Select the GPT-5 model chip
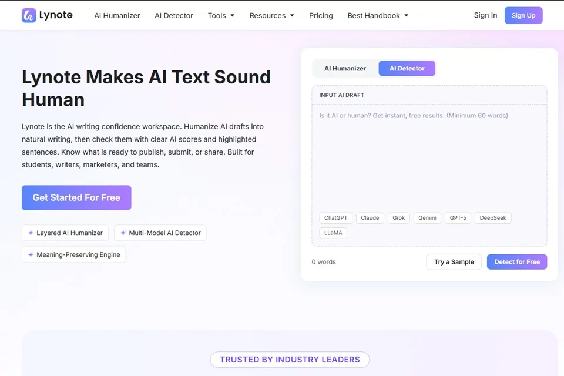This screenshot has height=376, width=564. click(458, 218)
